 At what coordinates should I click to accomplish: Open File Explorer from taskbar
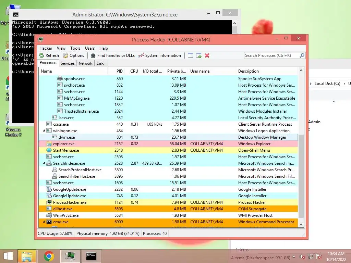click(x=27, y=256)
